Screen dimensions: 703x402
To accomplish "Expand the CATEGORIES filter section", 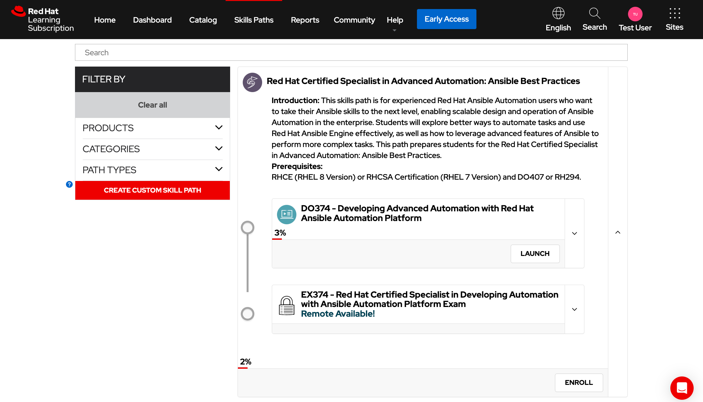I will 218,148.
